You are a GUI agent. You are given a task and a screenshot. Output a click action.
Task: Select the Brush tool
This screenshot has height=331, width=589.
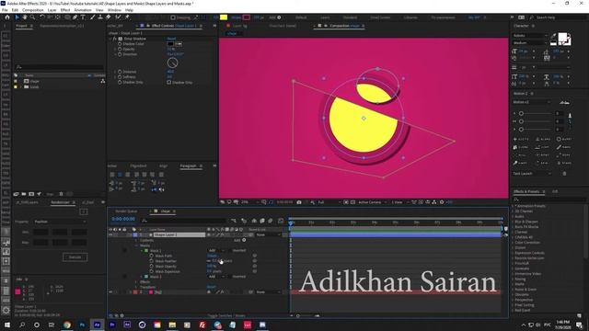92,17
